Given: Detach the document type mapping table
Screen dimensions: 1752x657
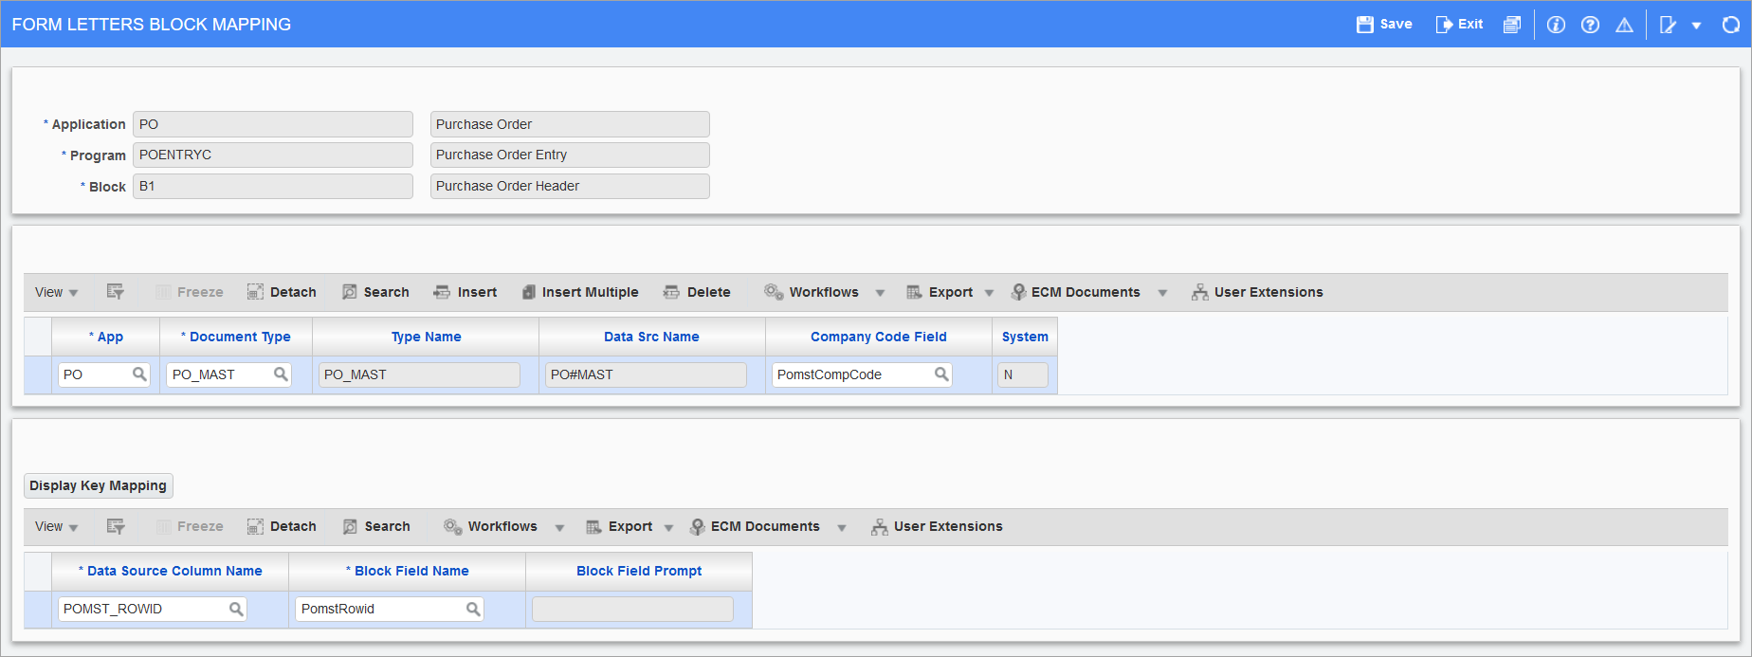Looking at the screenshot, I should (282, 292).
